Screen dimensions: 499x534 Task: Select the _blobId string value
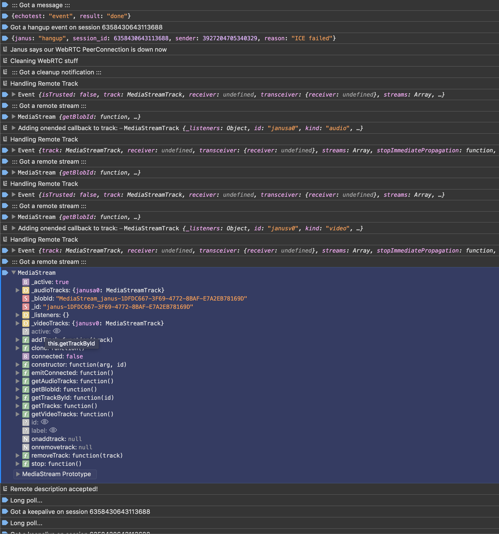[151, 299]
